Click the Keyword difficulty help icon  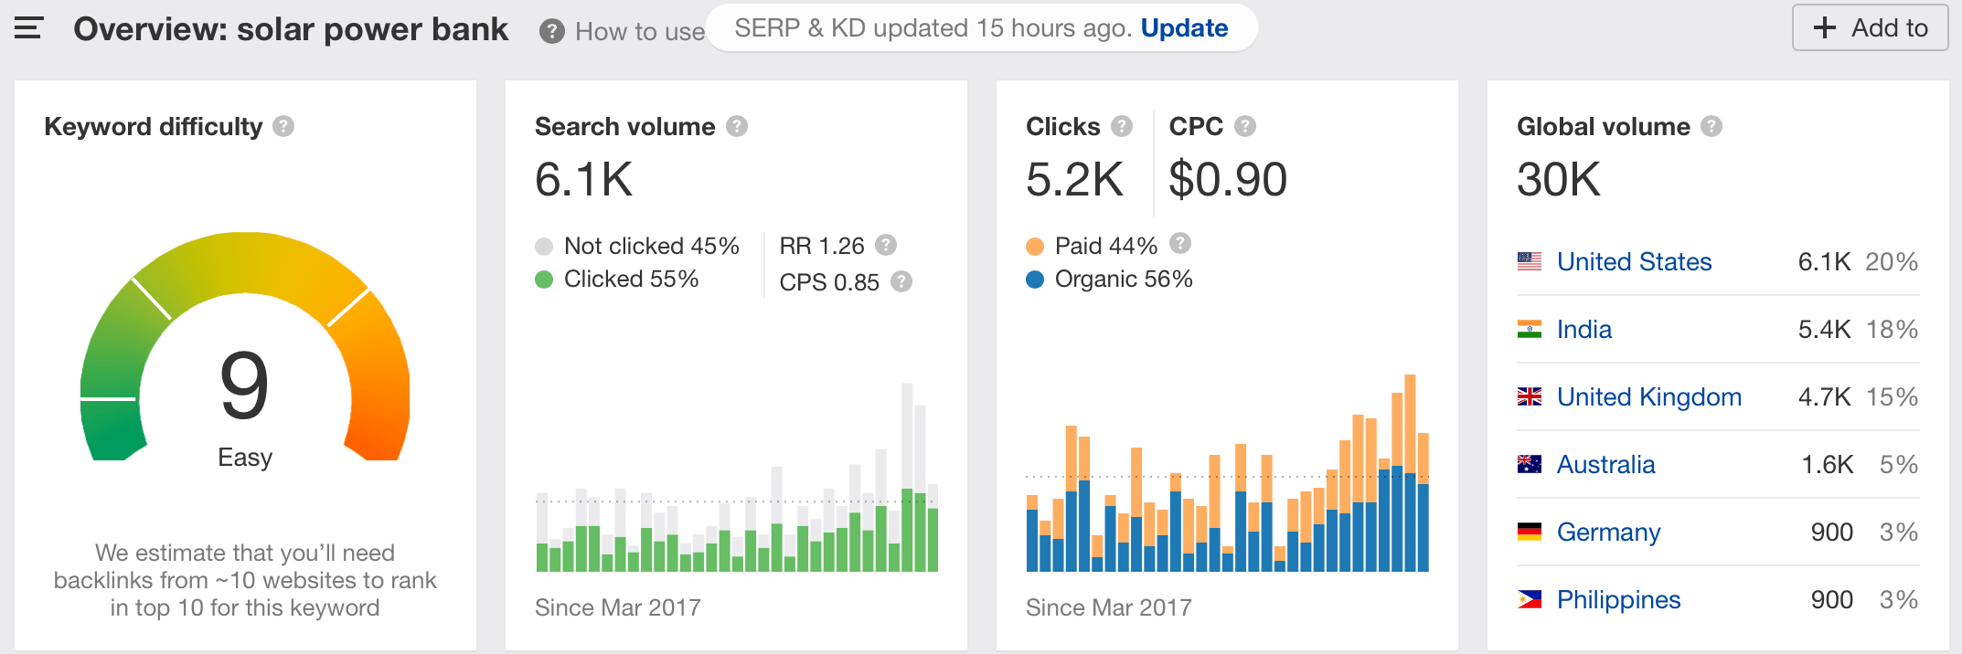283,126
